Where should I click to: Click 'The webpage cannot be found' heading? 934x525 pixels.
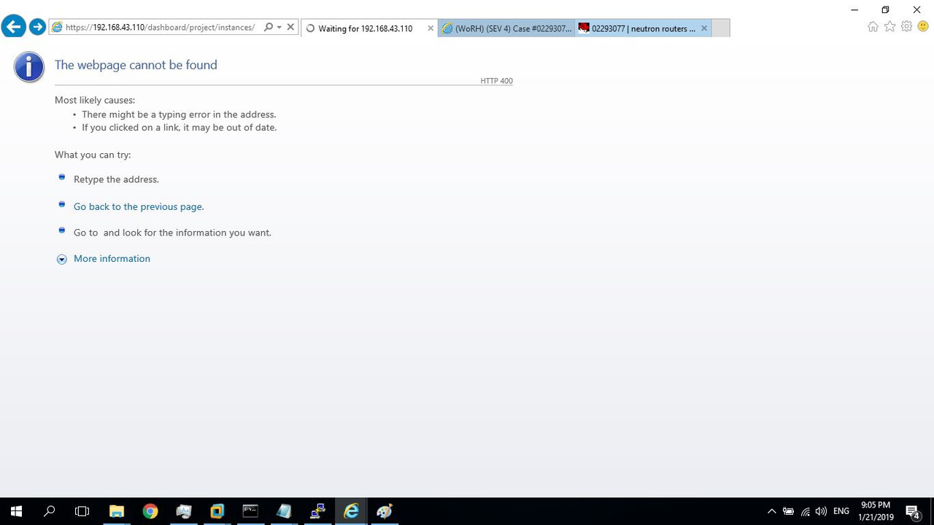(136, 65)
